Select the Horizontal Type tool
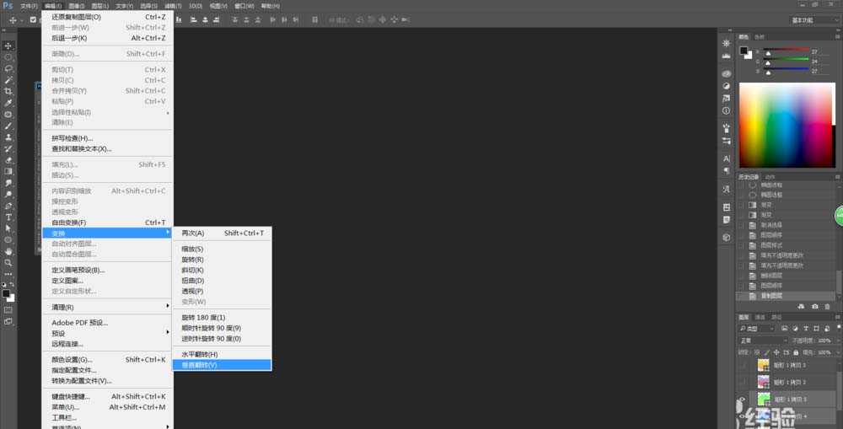This screenshot has width=843, height=429. point(8,217)
